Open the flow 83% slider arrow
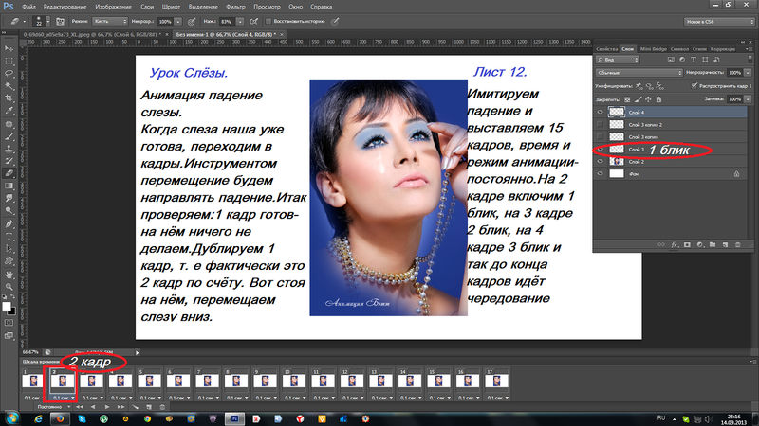 click(x=240, y=22)
